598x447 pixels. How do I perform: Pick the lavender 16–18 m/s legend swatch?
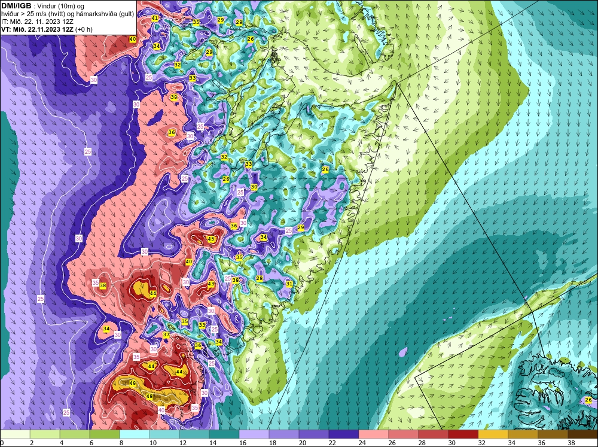tap(254, 434)
